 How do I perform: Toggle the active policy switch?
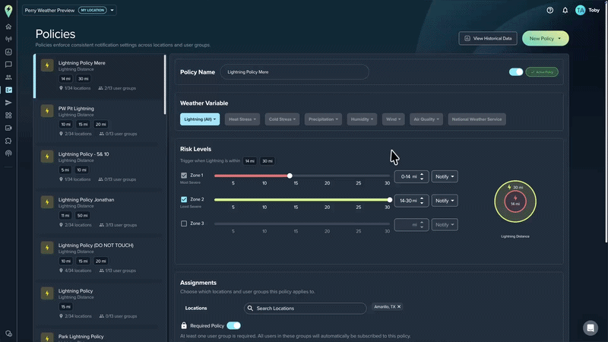[x=516, y=72]
